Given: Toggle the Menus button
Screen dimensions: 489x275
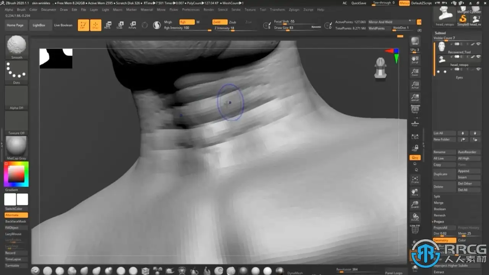Looking at the screenshot, I should click(x=404, y=3).
